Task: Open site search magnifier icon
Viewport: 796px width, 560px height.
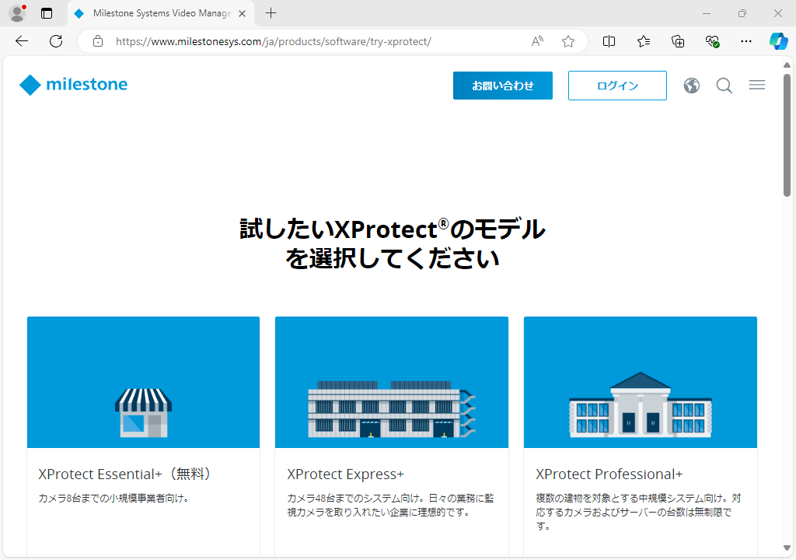Action: 724,86
